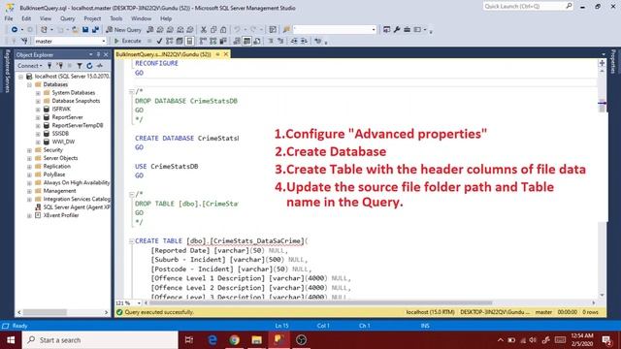Toggle Results to Text mode
This screenshot has height=349, width=621.
237,41
